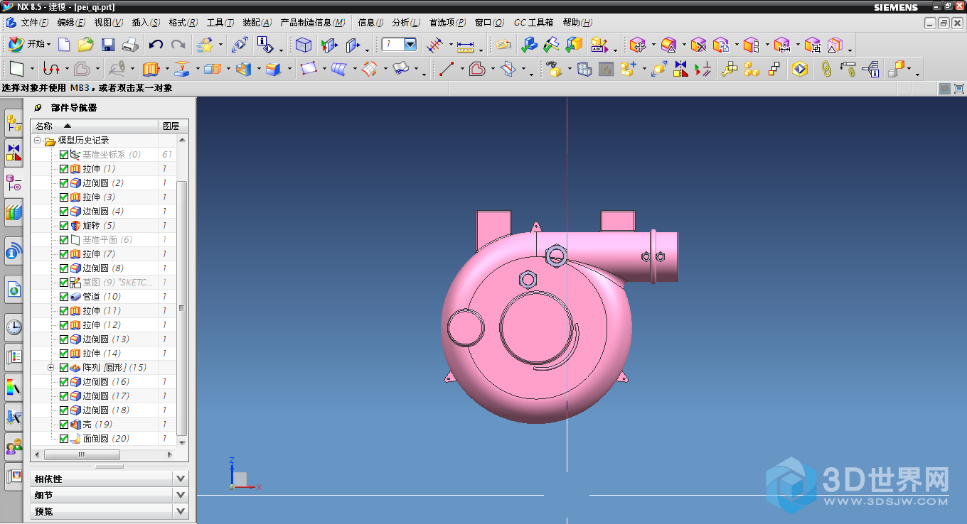Toggle the 面倒圆 (20) feature checkbox
This screenshot has height=524, width=967.
click(64, 439)
